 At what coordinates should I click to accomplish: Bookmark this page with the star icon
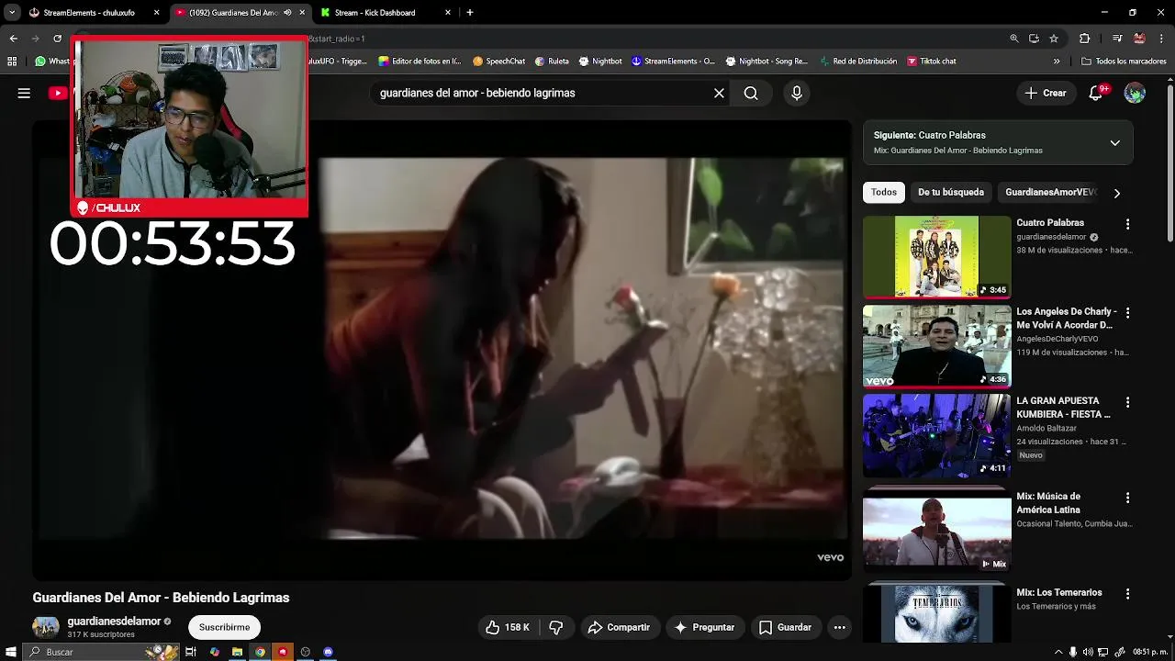pyautogui.click(x=1054, y=39)
